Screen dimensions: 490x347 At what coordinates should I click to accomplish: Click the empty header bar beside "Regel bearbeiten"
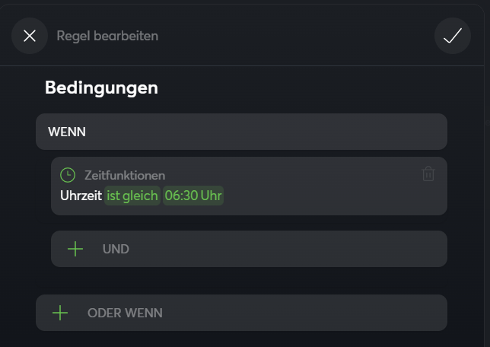click(x=297, y=36)
